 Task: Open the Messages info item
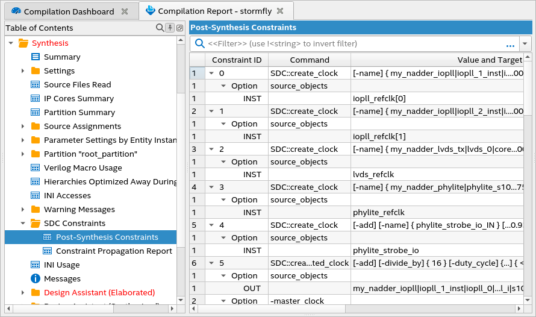[62, 278]
